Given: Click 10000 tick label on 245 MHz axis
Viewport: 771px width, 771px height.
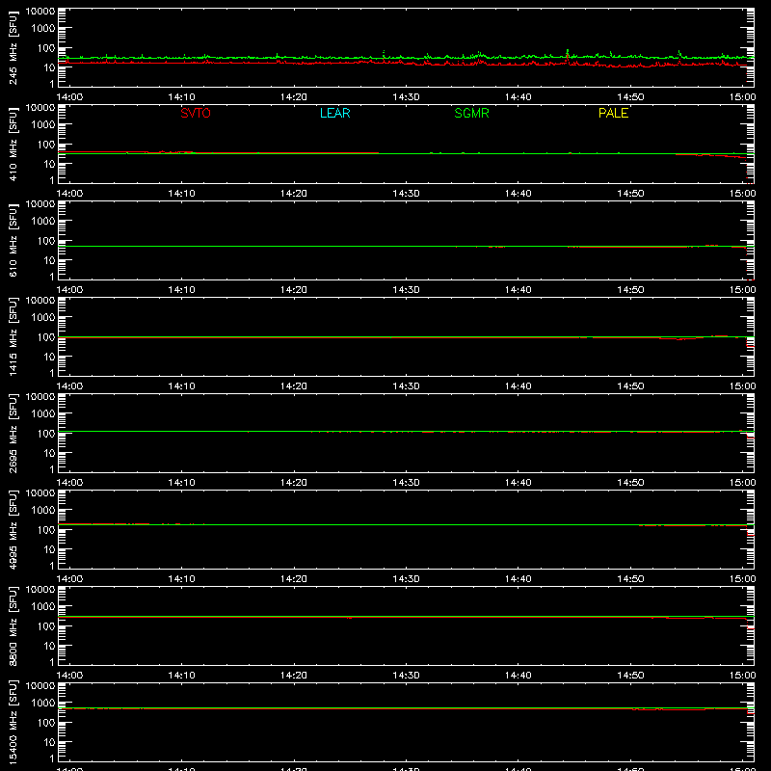Looking at the screenshot, I should [x=40, y=12].
